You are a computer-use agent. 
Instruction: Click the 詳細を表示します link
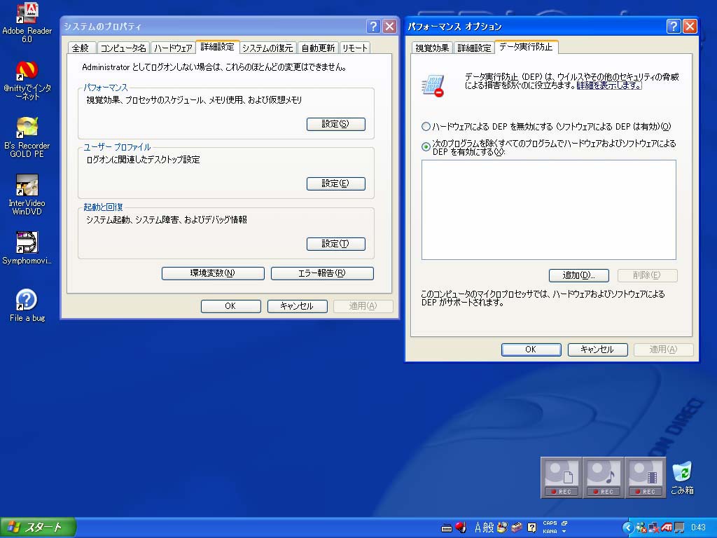point(608,85)
